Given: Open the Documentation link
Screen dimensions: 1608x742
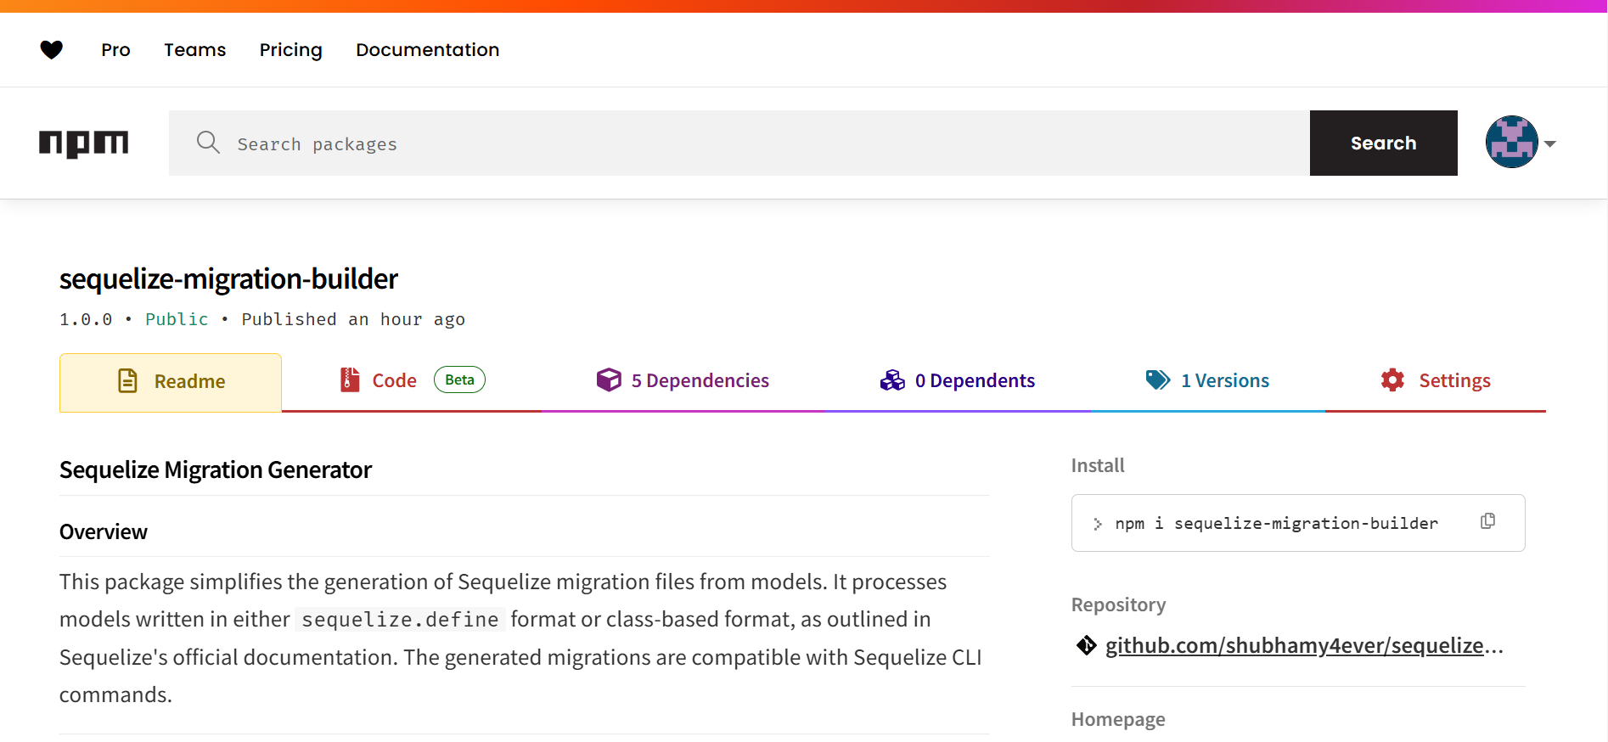Looking at the screenshot, I should click(427, 50).
